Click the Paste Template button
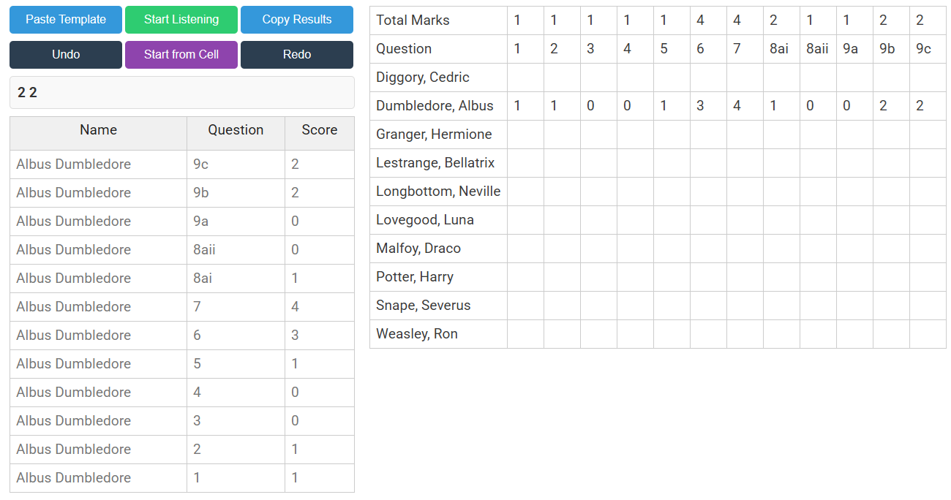The image size is (951, 500). pos(65,20)
